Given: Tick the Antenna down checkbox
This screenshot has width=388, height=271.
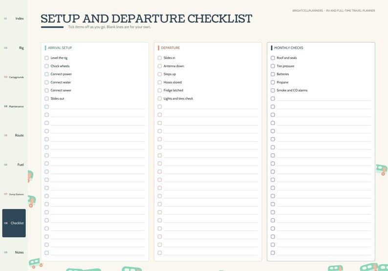Looking at the screenshot, I should point(160,66).
